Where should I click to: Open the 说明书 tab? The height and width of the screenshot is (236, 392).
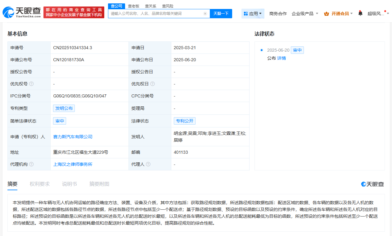point(69,184)
